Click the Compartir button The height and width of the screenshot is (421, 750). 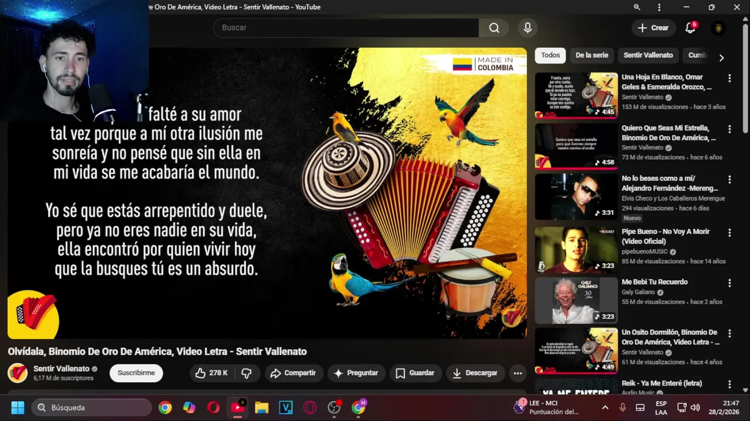[292, 373]
